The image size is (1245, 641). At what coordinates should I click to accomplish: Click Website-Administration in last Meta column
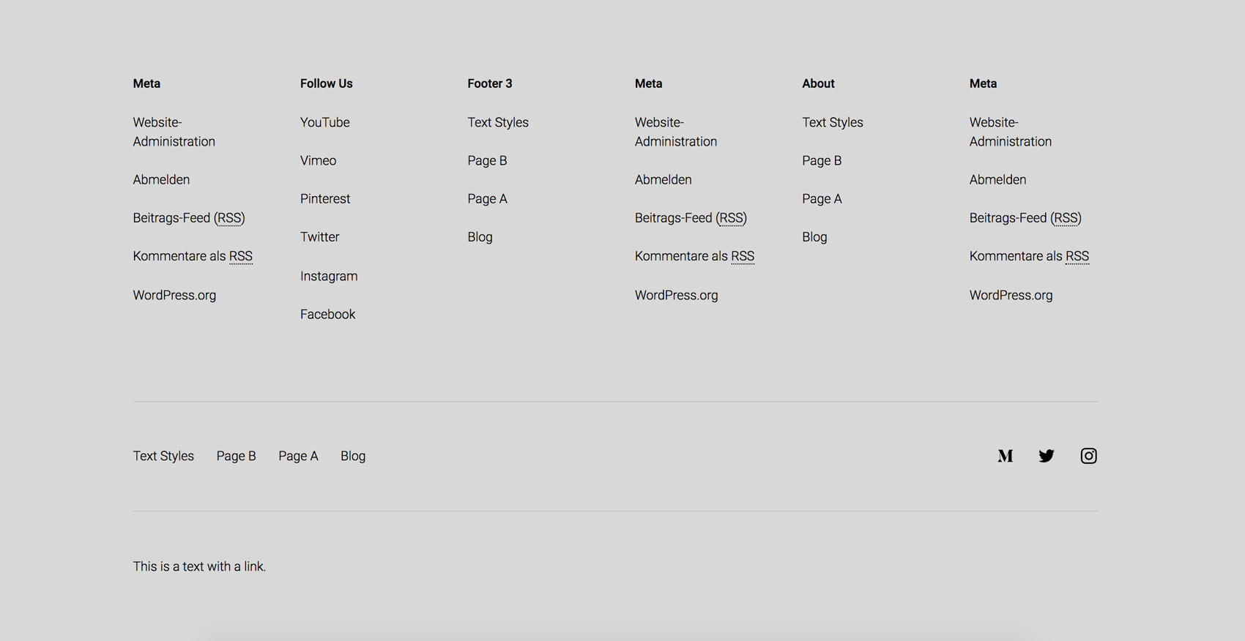coord(1010,132)
